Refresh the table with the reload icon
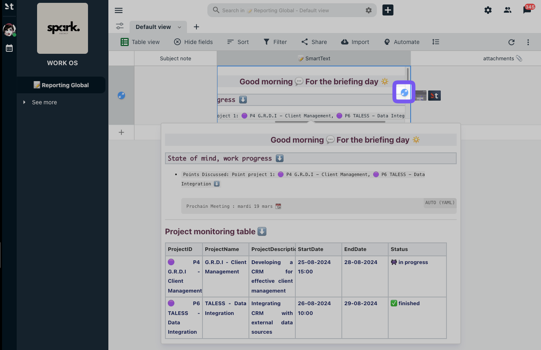Viewport: 541px width, 350px height. tap(511, 42)
